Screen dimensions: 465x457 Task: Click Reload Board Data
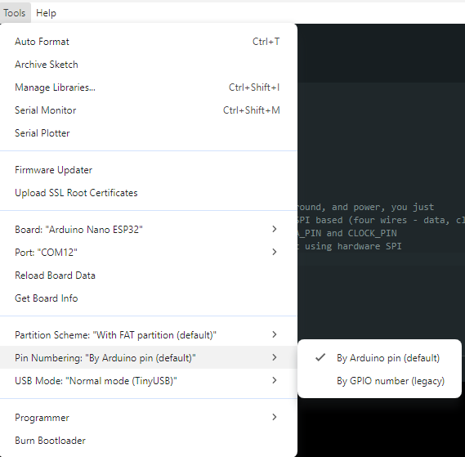[x=148, y=276]
